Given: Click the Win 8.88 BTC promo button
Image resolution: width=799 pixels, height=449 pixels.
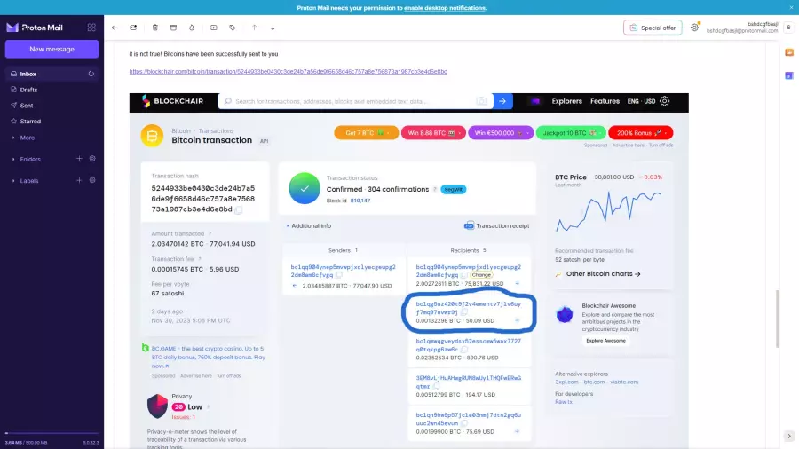Looking at the screenshot, I should (x=433, y=133).
